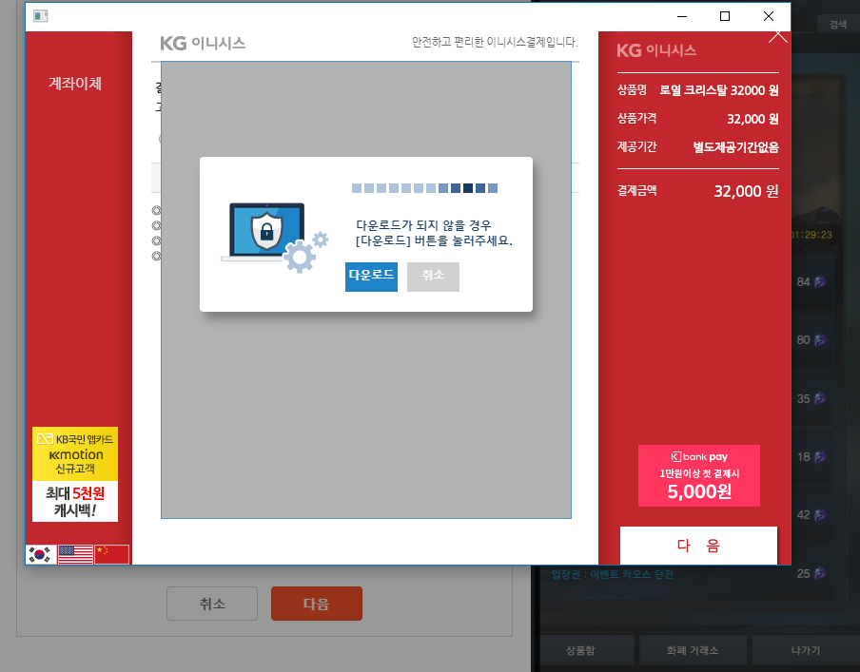The image size is (860, 672).
Task: Click the white 다음 button in red panel
Action: coord(698,546)
